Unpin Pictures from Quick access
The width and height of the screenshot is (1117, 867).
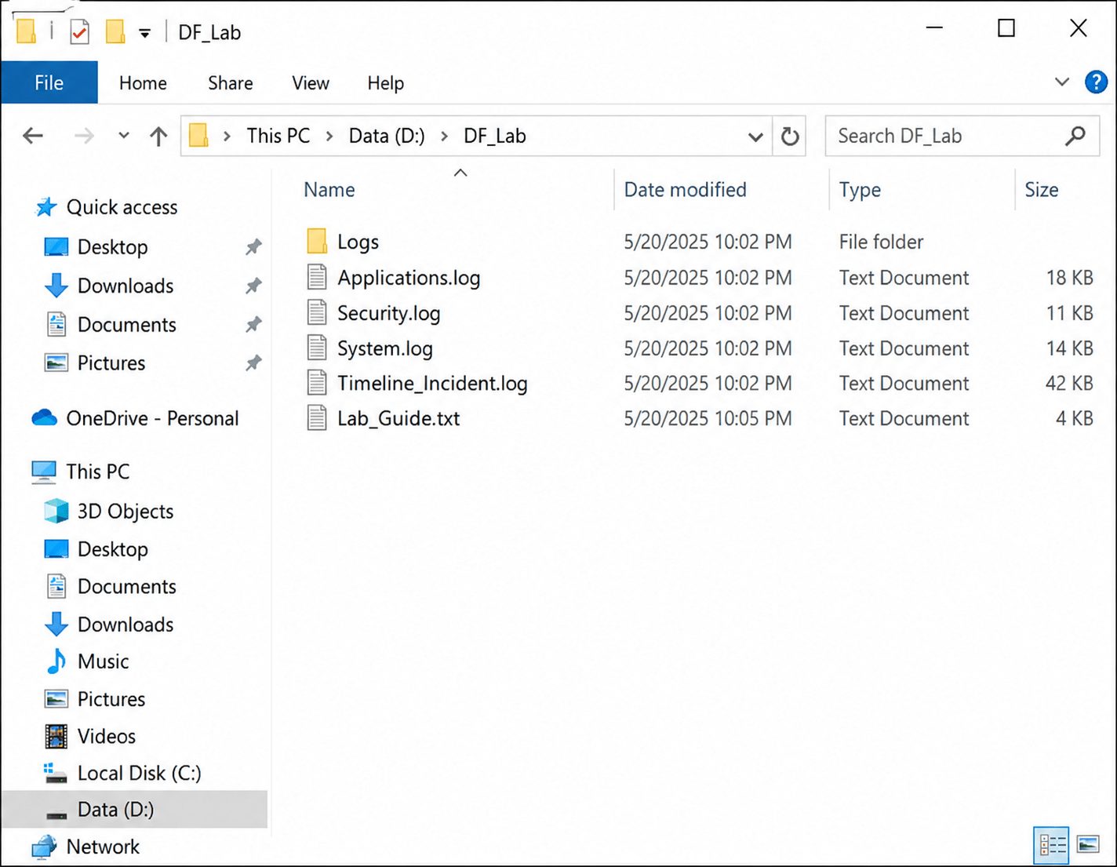pyautogui.click(x=253, y=362)
